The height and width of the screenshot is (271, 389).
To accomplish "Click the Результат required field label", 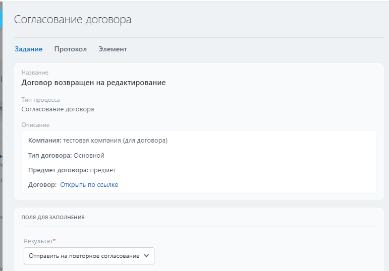I will pos(40,241).
